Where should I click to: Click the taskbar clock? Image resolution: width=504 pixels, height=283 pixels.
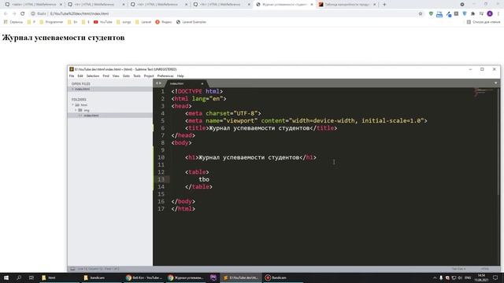click(x=481, y=277)
